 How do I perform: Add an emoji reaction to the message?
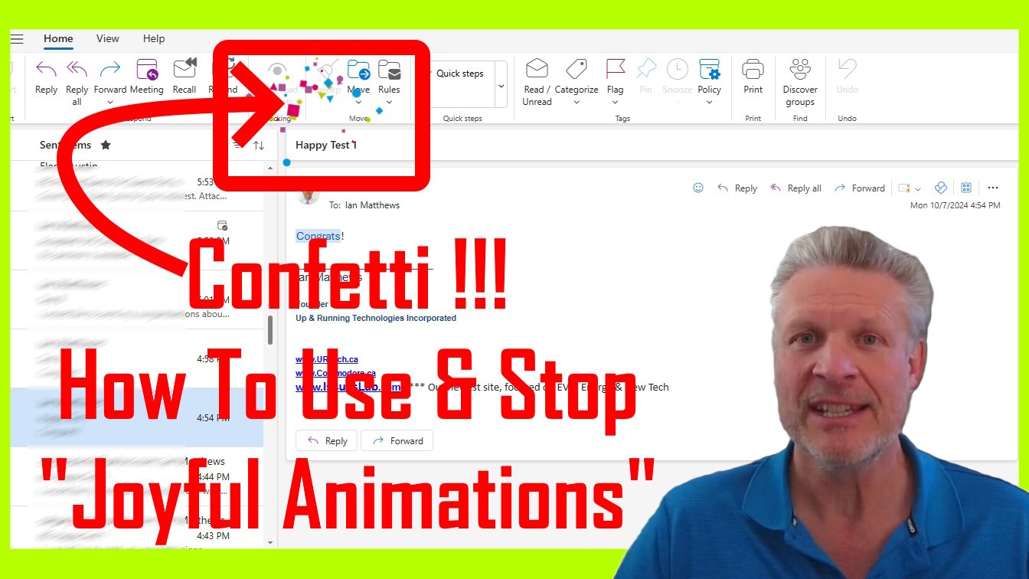[697, 188]
